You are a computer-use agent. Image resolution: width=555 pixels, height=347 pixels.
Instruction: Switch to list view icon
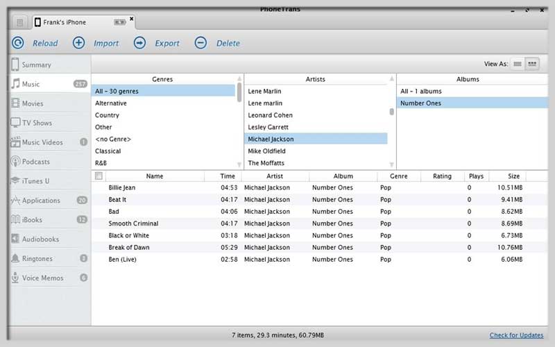tap(518, 64)
